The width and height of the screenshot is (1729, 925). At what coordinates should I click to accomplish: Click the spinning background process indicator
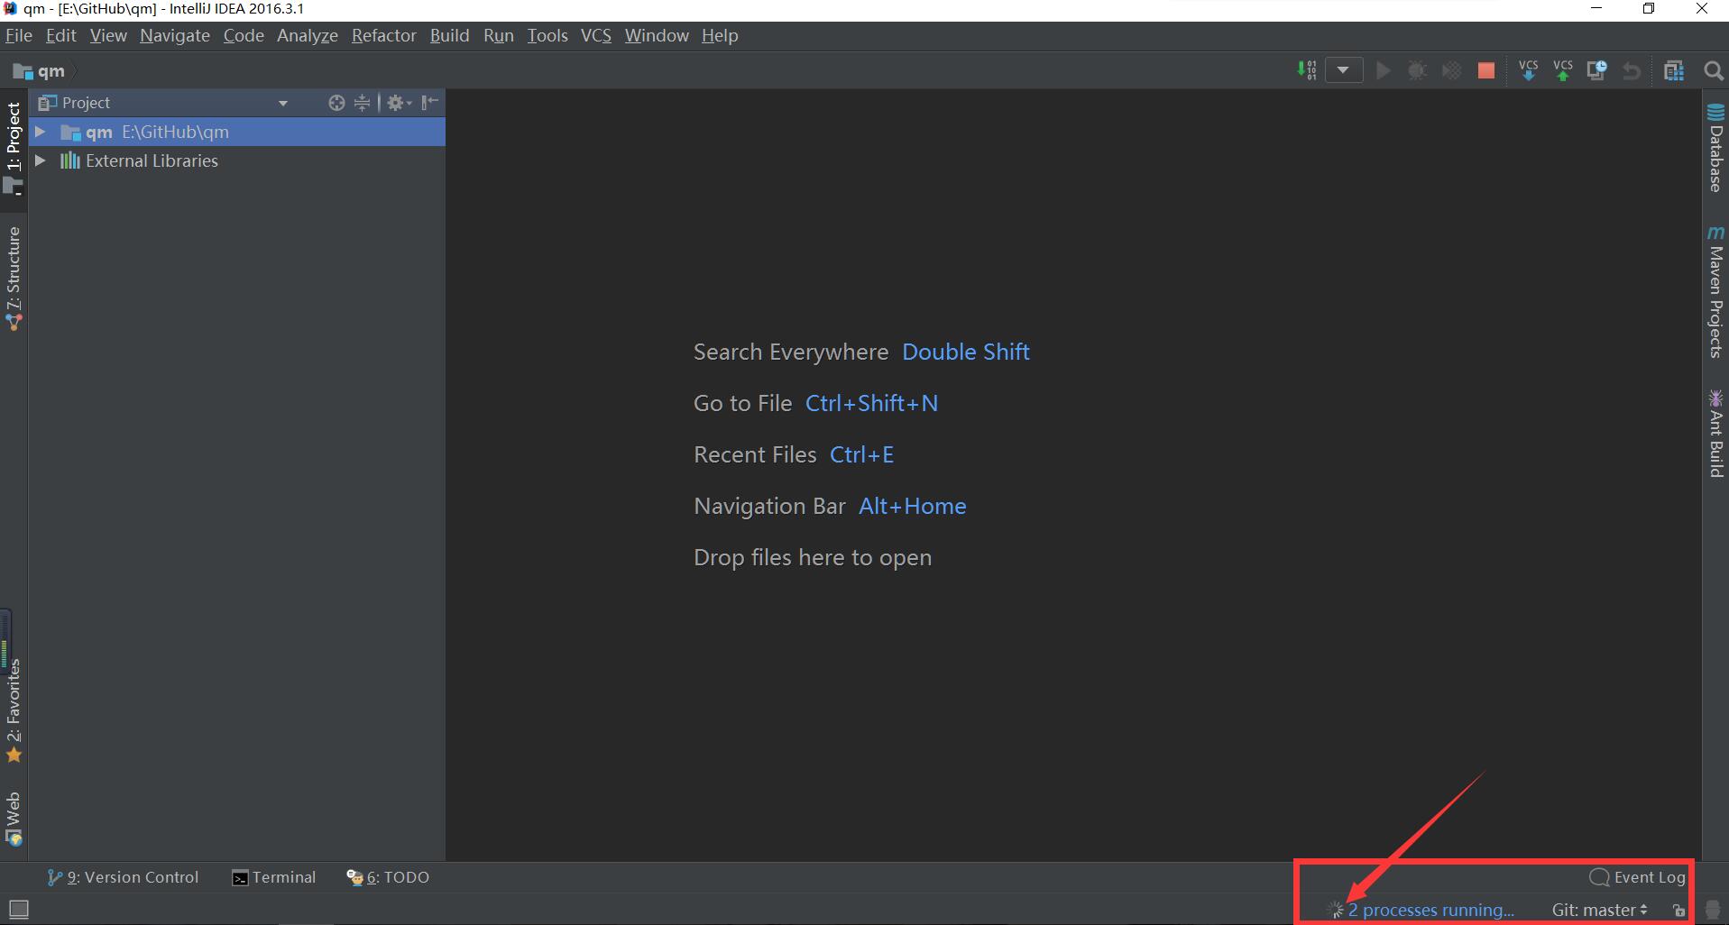(x=1336, y=911)
